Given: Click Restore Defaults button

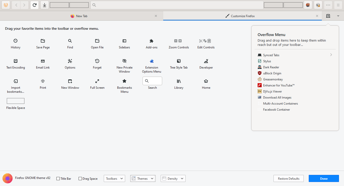Looking at the screenshot, I should [289, 178].
